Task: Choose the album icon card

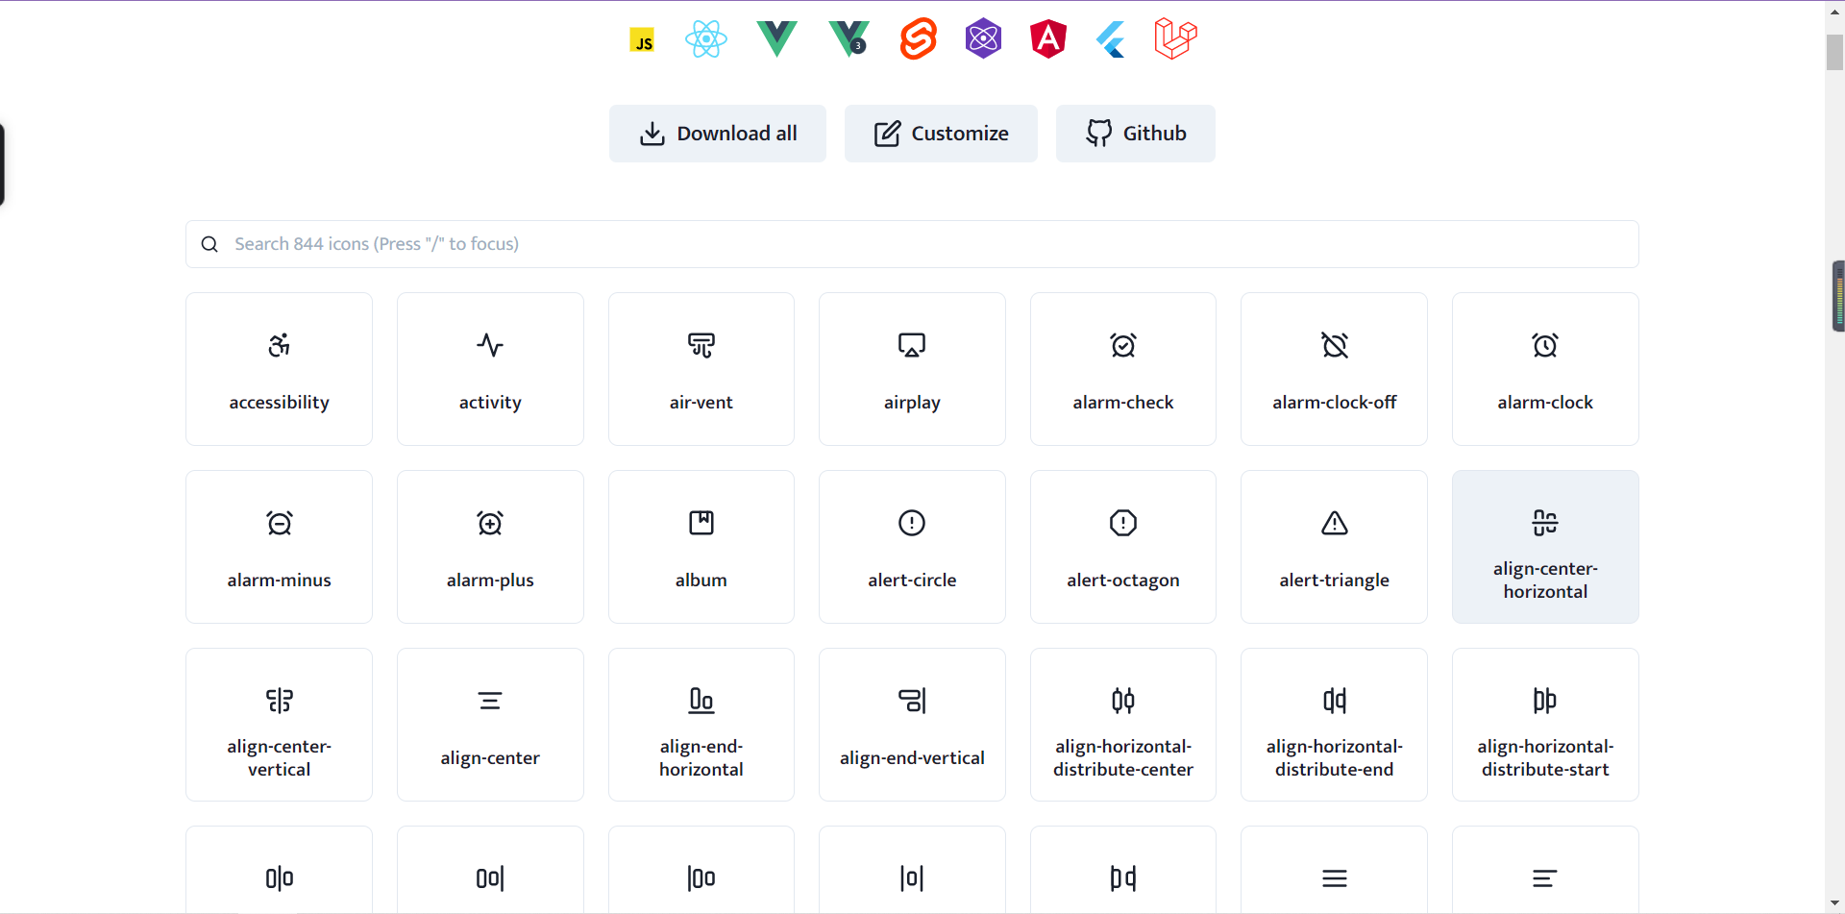Action: [x=701, y=547]
